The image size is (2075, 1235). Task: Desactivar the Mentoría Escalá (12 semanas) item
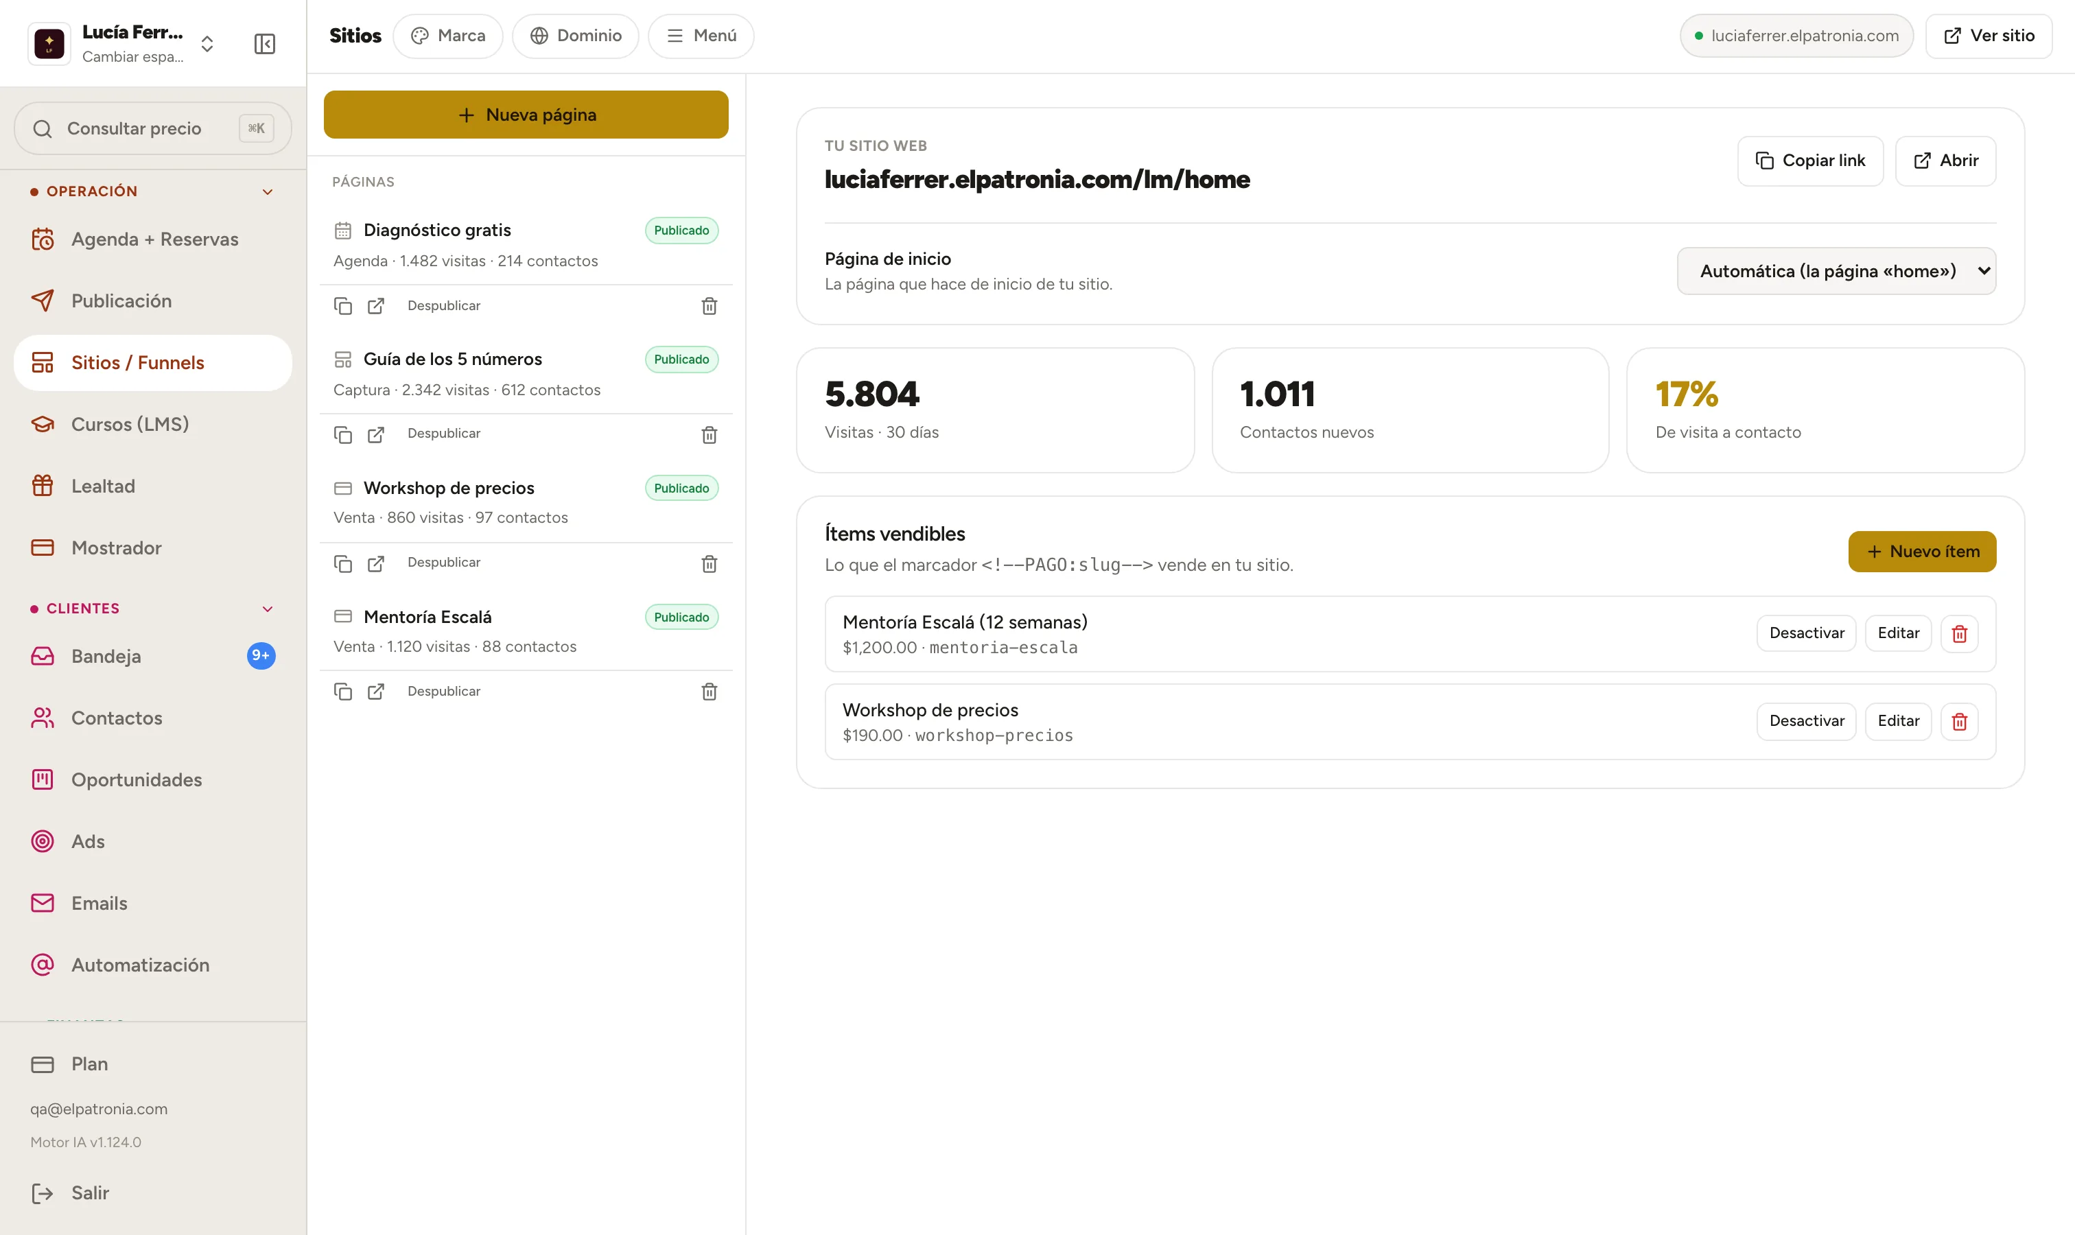tap(1806, 633)
